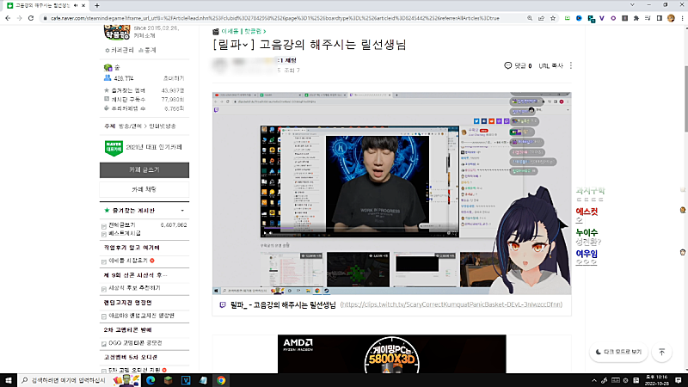Click the comment bubble icon (댓글 0)

pos(507,65)
